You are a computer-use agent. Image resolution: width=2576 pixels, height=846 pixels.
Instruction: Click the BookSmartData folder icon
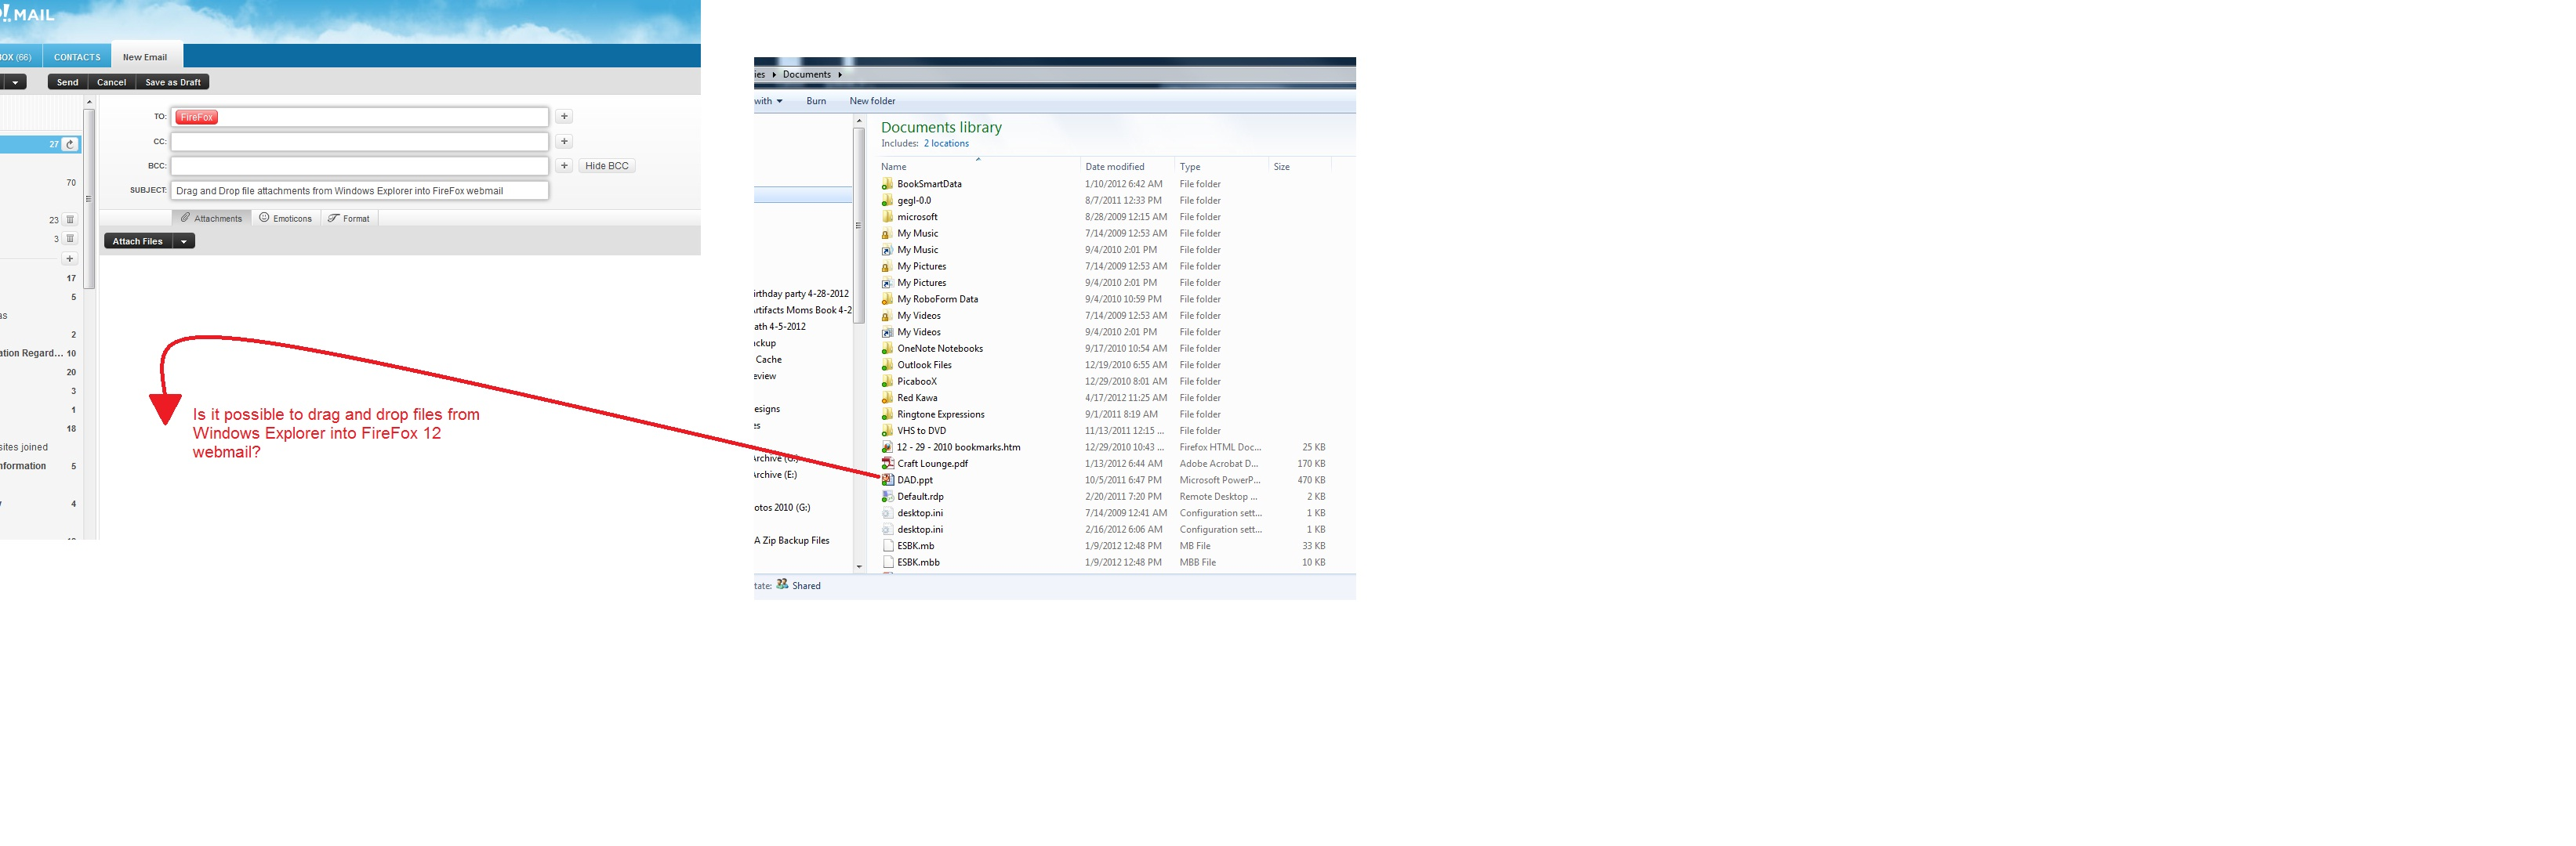(x=887, y=184)
